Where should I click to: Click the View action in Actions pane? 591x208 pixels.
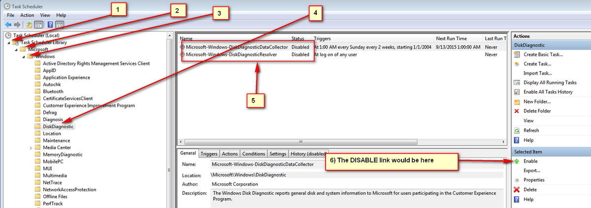(x=528, y=121)
